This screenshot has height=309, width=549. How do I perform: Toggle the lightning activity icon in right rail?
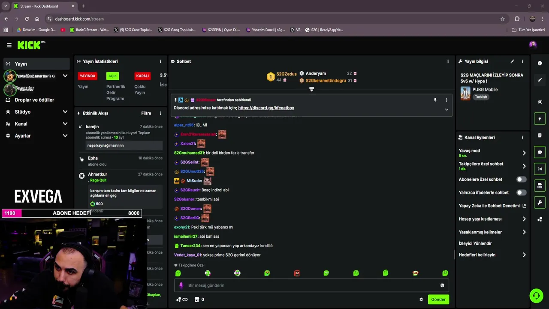pyautogui.click(x=540, y=118)
